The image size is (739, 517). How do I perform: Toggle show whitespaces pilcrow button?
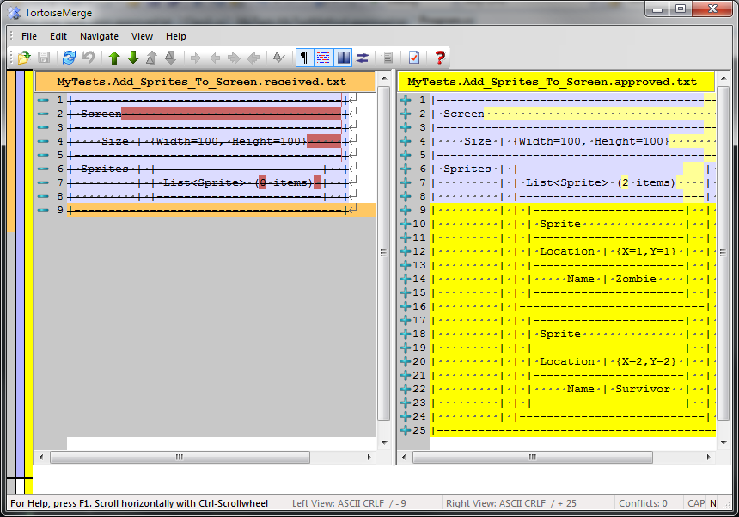click(304, 58)
